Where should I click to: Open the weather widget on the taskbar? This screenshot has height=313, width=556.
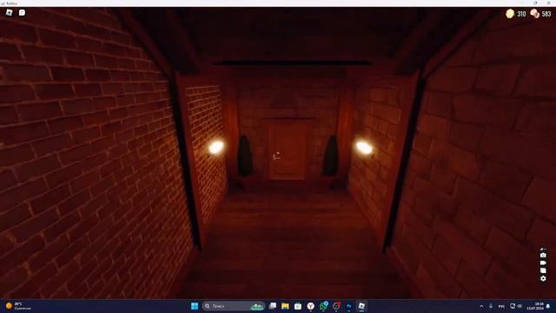18,306
